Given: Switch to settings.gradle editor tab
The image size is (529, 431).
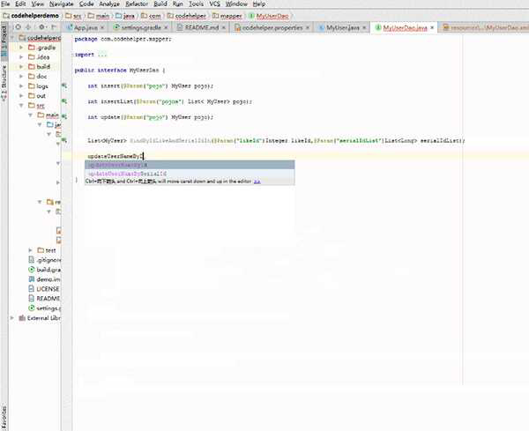Looking at the screenshot, I should point(143,28).
